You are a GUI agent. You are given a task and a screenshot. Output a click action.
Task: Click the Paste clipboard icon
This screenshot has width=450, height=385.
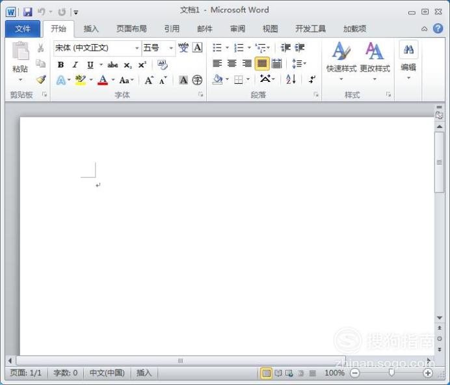20,51
